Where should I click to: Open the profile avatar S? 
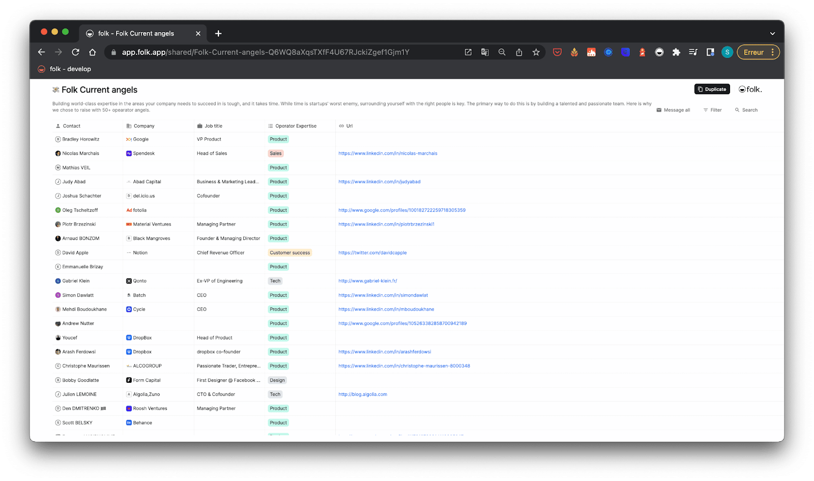[x=727, y=52]
